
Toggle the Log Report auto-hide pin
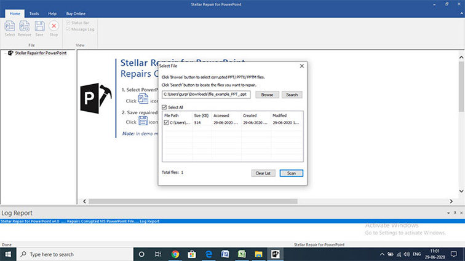(x=455, y=212)
